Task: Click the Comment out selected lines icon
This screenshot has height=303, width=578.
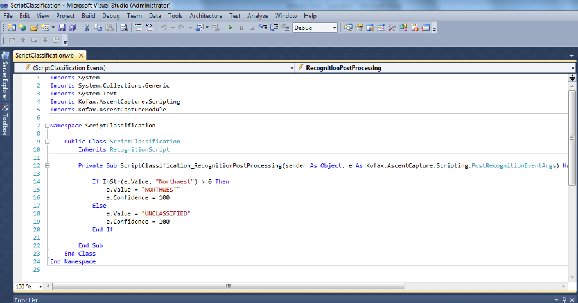Action: (138, 28)
